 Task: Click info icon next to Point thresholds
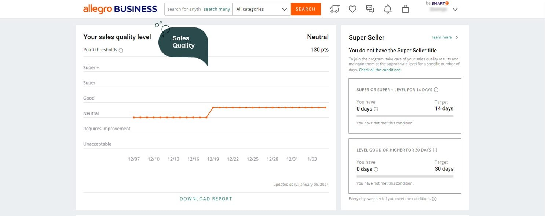click(x=121, y=50)
